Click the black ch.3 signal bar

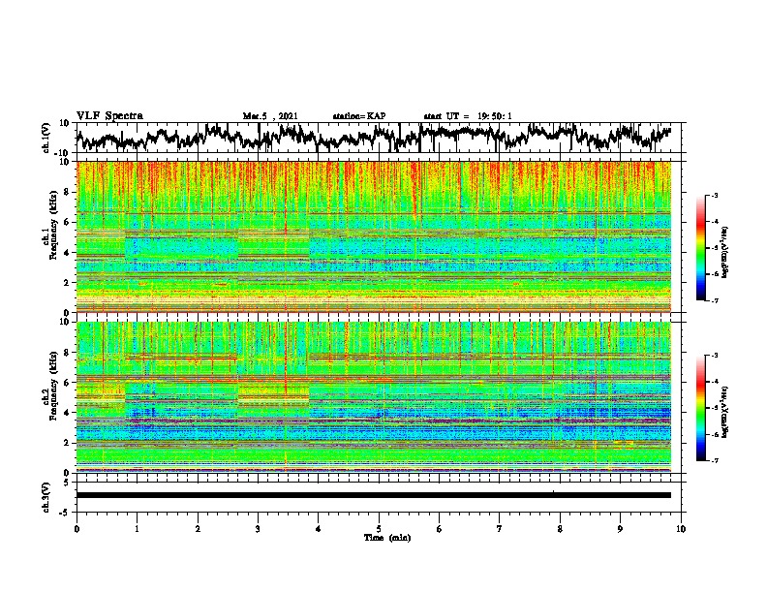point(374,495)
